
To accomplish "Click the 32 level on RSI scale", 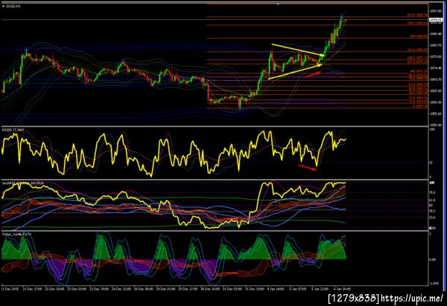I will coord(431,163).
